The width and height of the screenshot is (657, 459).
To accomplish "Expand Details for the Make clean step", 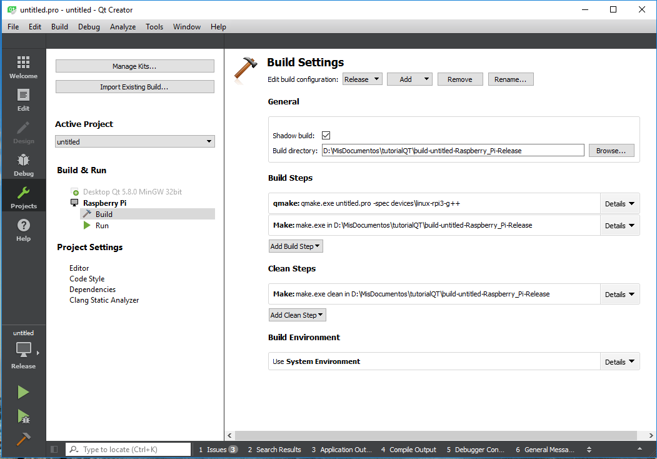I will 619,295.
